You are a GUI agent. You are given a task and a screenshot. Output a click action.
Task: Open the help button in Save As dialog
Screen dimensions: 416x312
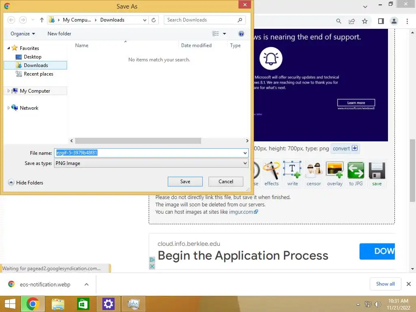pyautogui.click(x=241, y=34)
